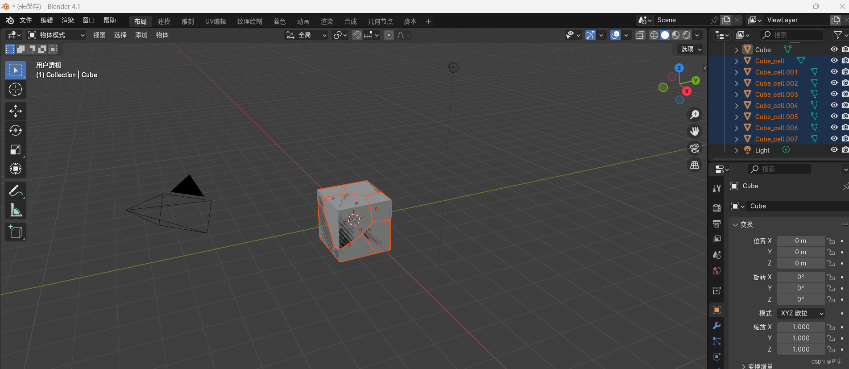Screen dimensions: 849x369
Task: Select the combined Transform tool
Action: pos(16,169)
